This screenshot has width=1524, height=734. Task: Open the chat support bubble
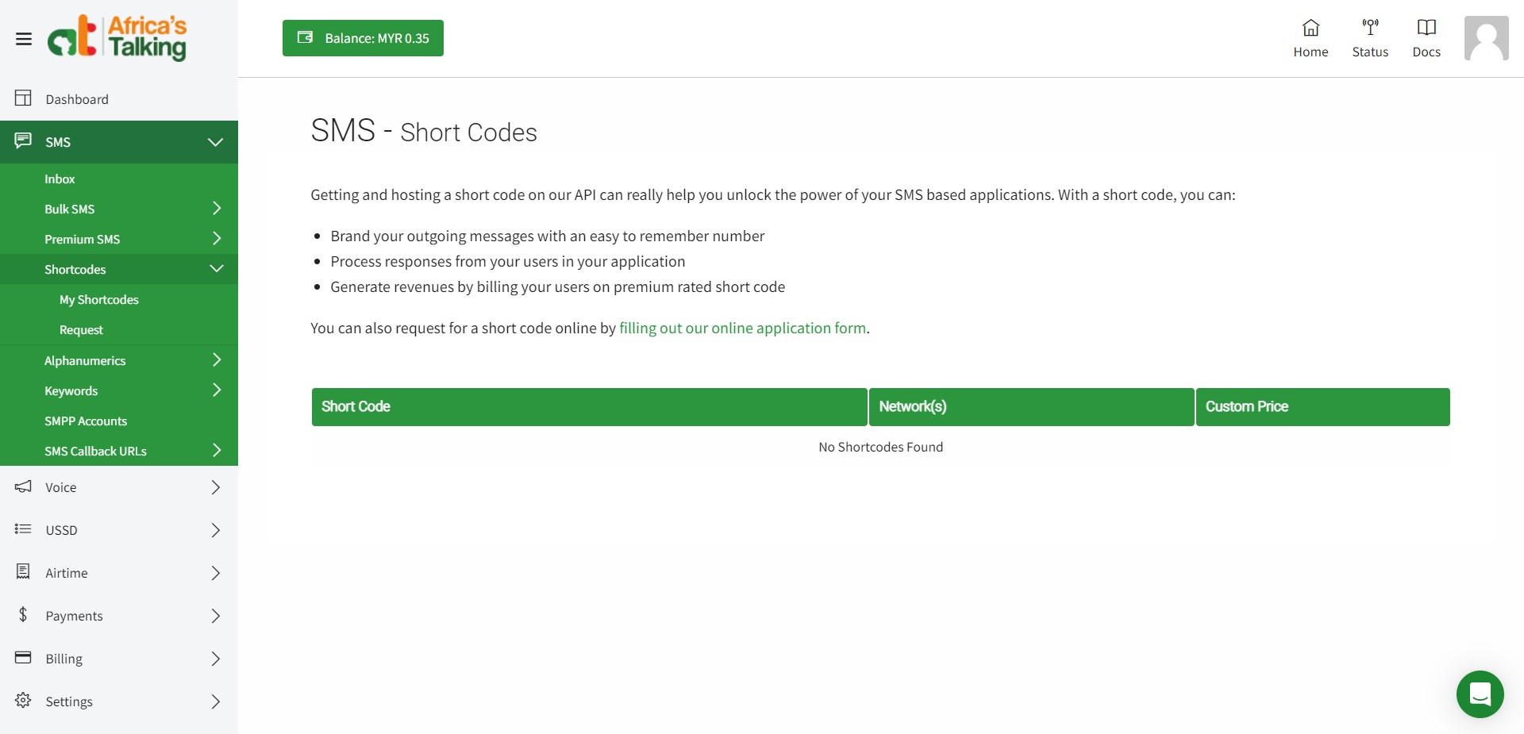click(x=1480, y=694)
